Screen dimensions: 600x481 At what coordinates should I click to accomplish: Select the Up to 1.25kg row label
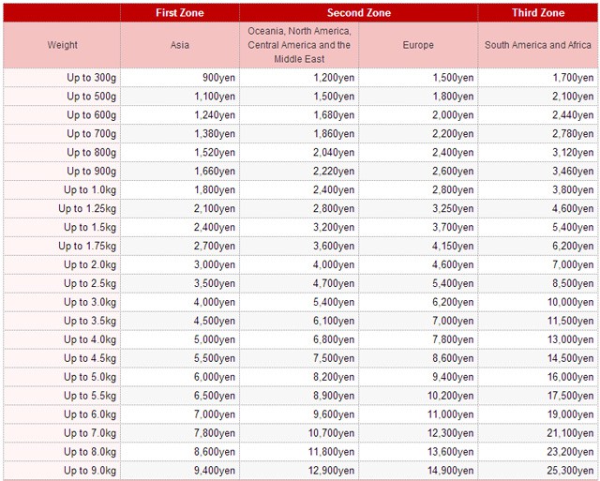(x=87, y=209)
